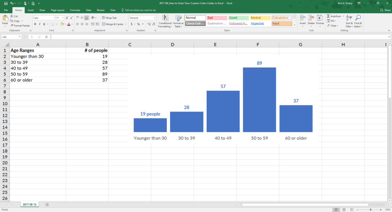
Task: Apply the Neutral cell style
Action: pos(260,18)
